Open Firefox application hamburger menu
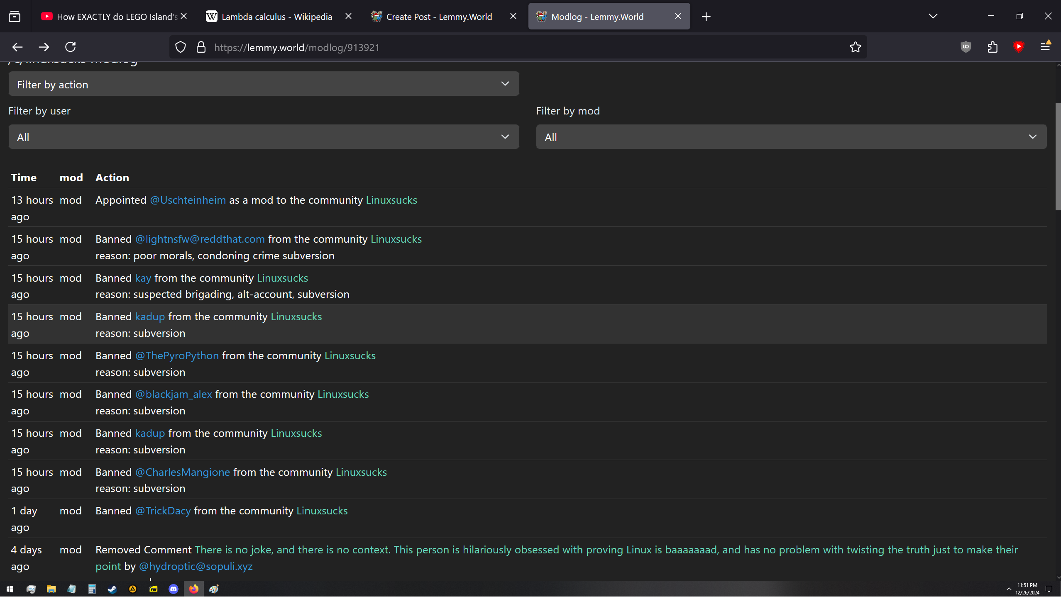 coord(1045,47)
